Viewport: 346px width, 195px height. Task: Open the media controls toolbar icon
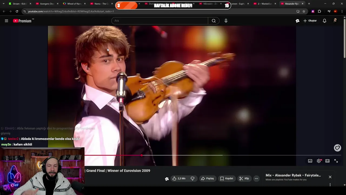tap(329, 11)
